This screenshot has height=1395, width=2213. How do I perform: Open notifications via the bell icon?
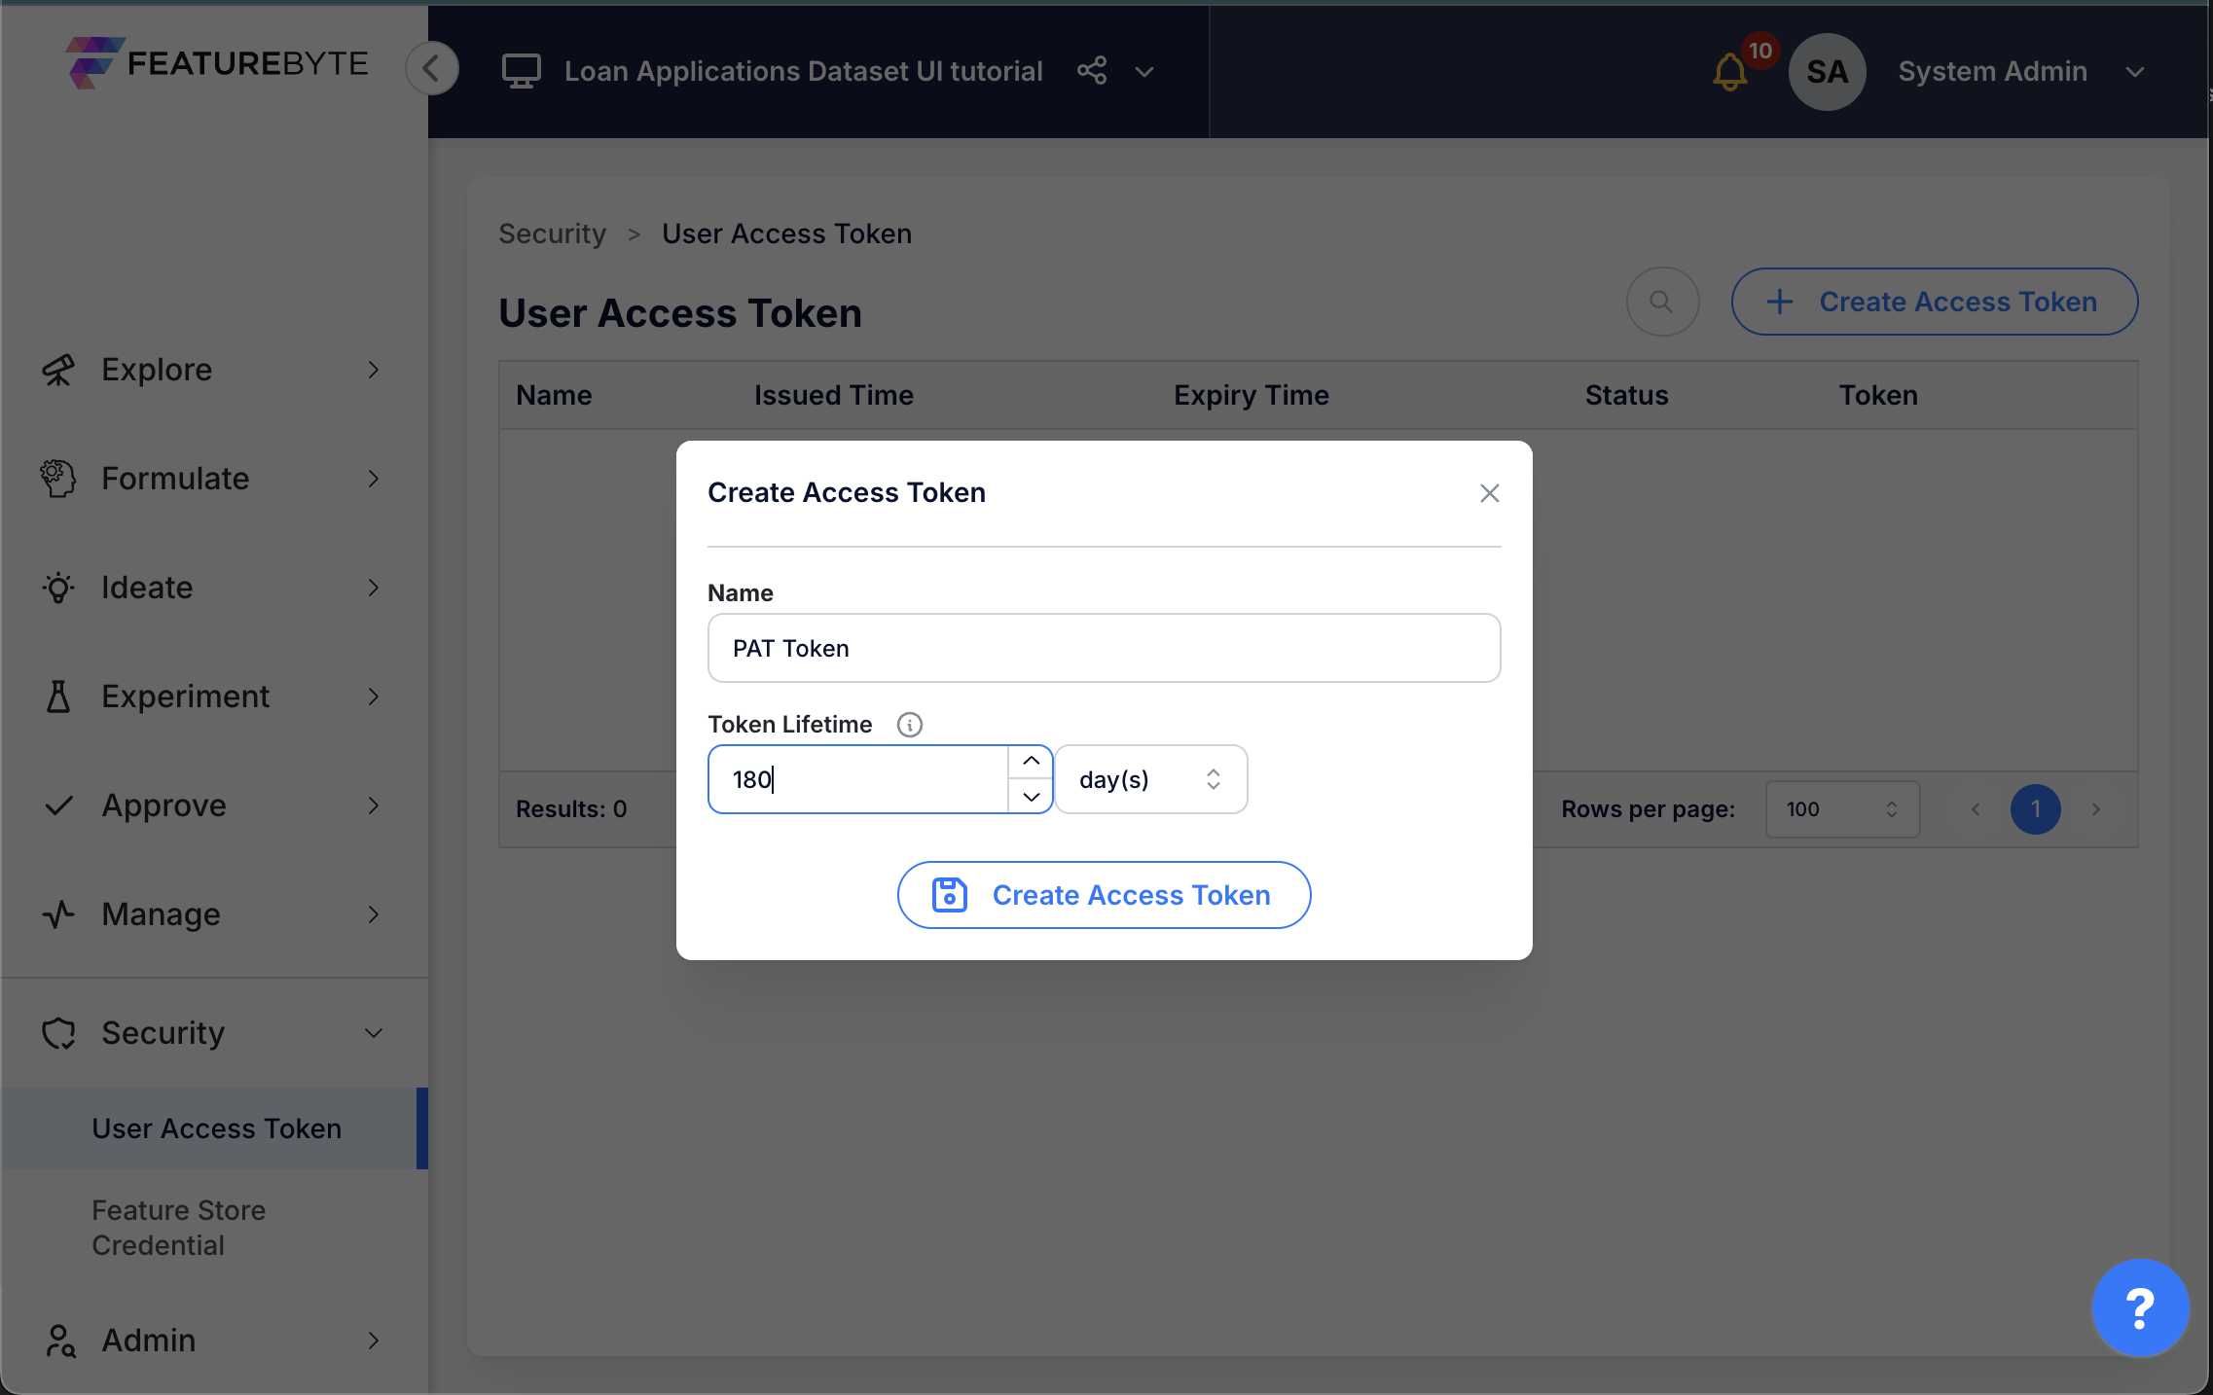[1729, 71]
